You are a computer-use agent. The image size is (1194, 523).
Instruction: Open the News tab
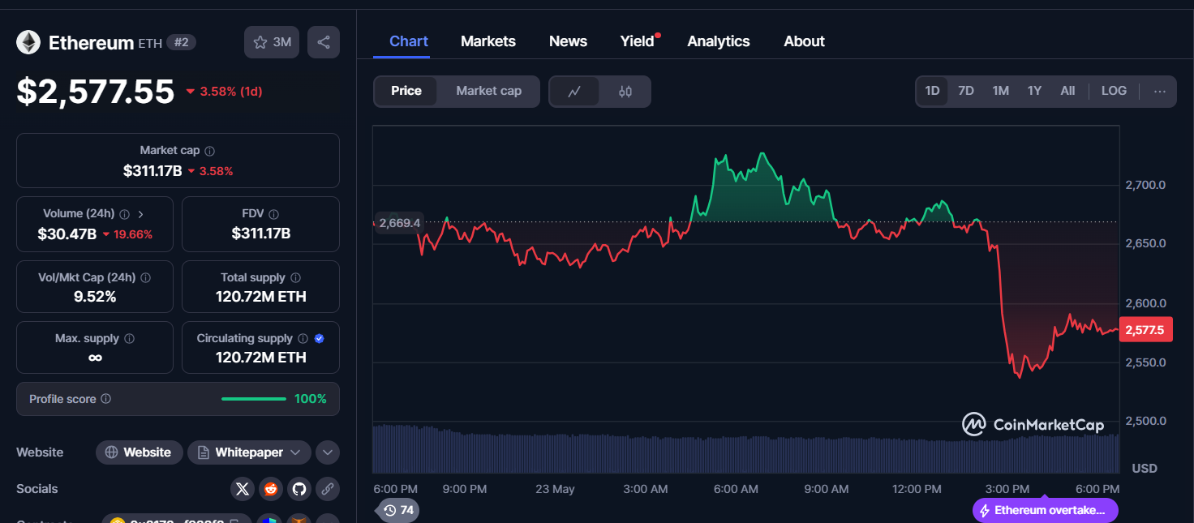click(568, 41)
